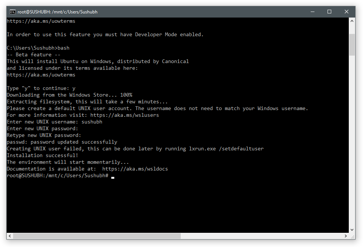
Task: Click the https://aka.ms/wsldocs URL
Action: point(135,169)
